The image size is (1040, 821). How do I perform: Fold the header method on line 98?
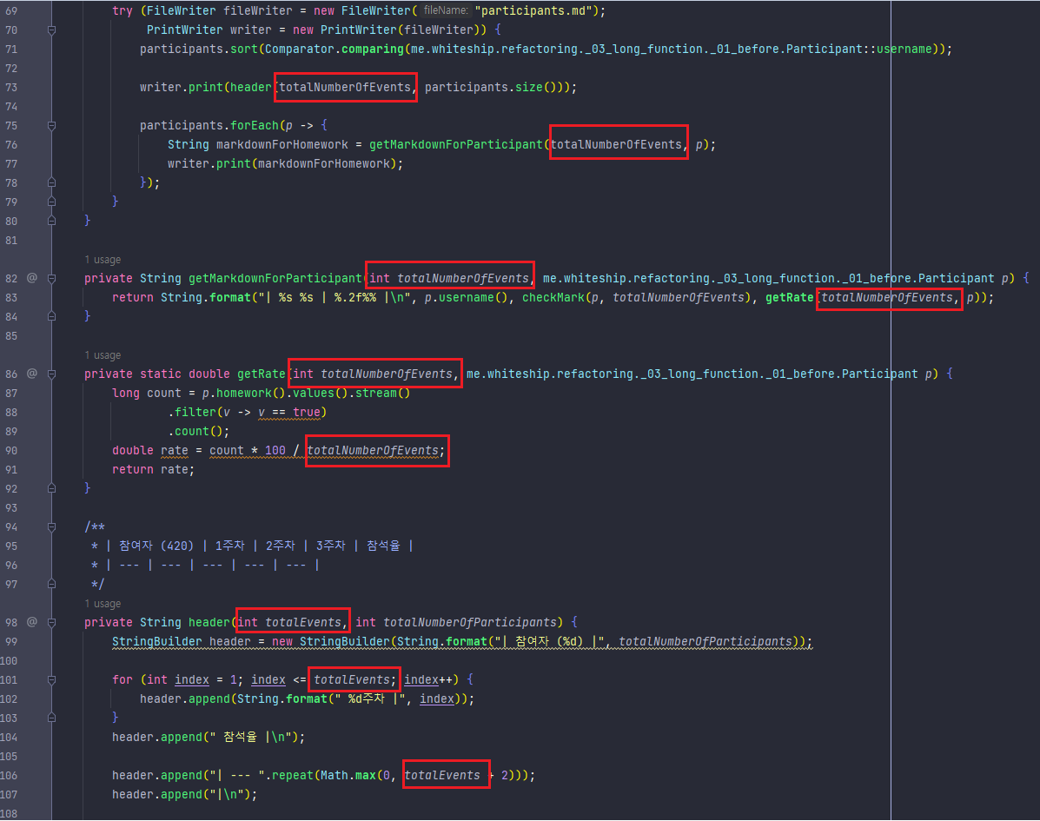pyautogui.click(x=52, y=622)
